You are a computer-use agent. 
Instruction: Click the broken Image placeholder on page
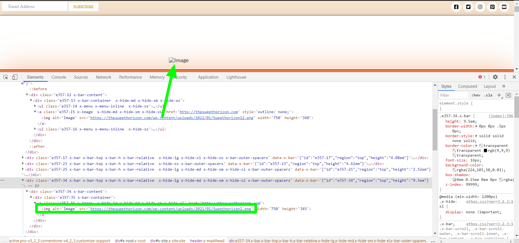pos(179,60)
